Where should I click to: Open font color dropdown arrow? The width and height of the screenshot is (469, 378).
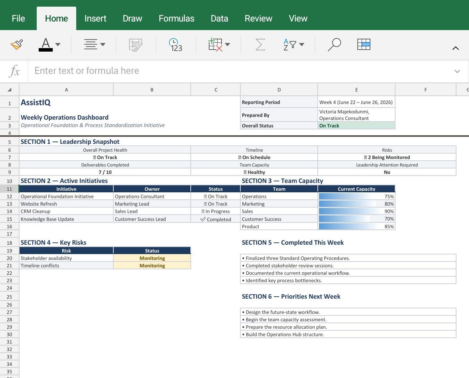58,45
